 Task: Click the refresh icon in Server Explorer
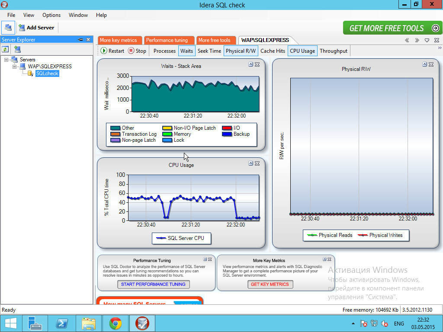point(5,49)
